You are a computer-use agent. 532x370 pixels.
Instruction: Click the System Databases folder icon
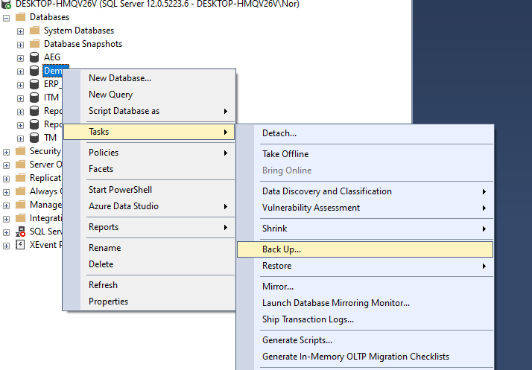(34, 31)
